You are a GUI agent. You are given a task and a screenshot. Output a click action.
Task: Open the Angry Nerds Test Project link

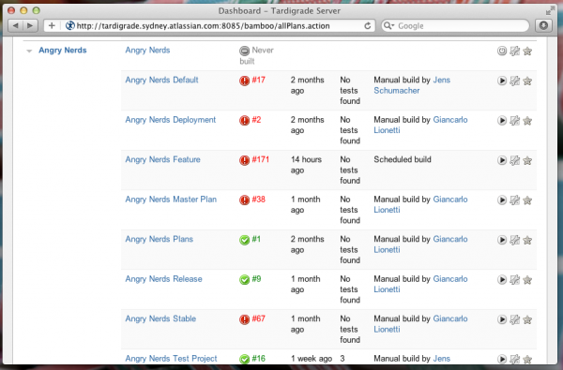[x=171, y=359]
